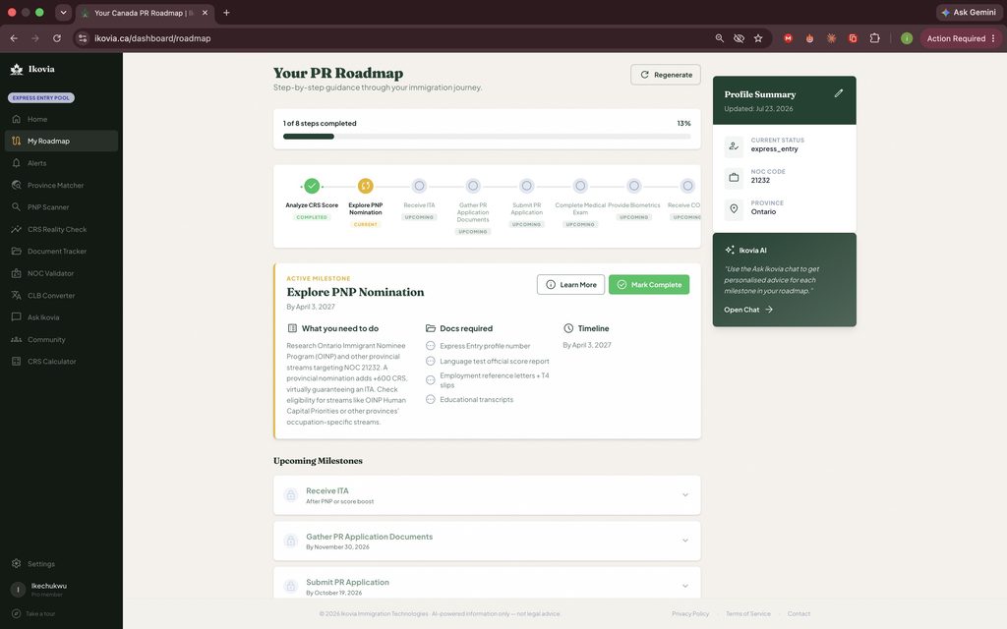Click the NOC code briefcase icon
Screen dimensions: 1007x629
pyautogui.click(x=734, y=177)
